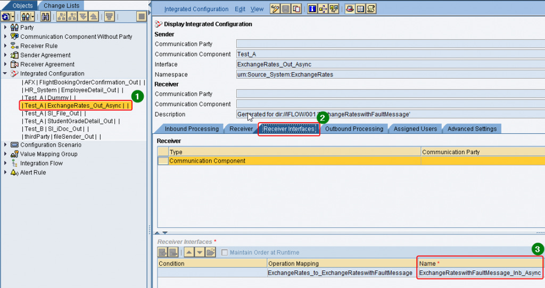The width and height of the screenshot is (545, 288).
Task: Click the hierarchy down-arrow icon in Objects toolbar
Action: (62, 16)
